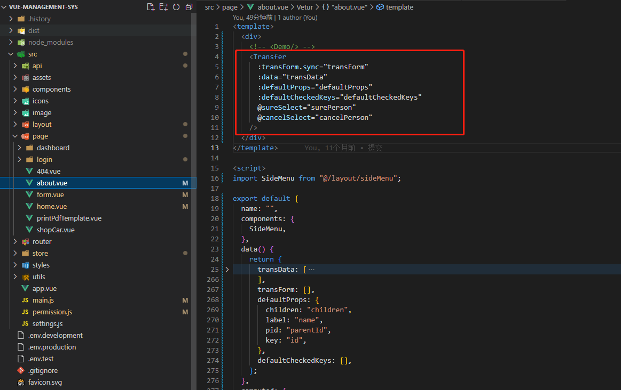Click line number 13 in the gutter
The height and width of the screenshot is (390, 621).
pyautogui.click(x=214, y=148)
